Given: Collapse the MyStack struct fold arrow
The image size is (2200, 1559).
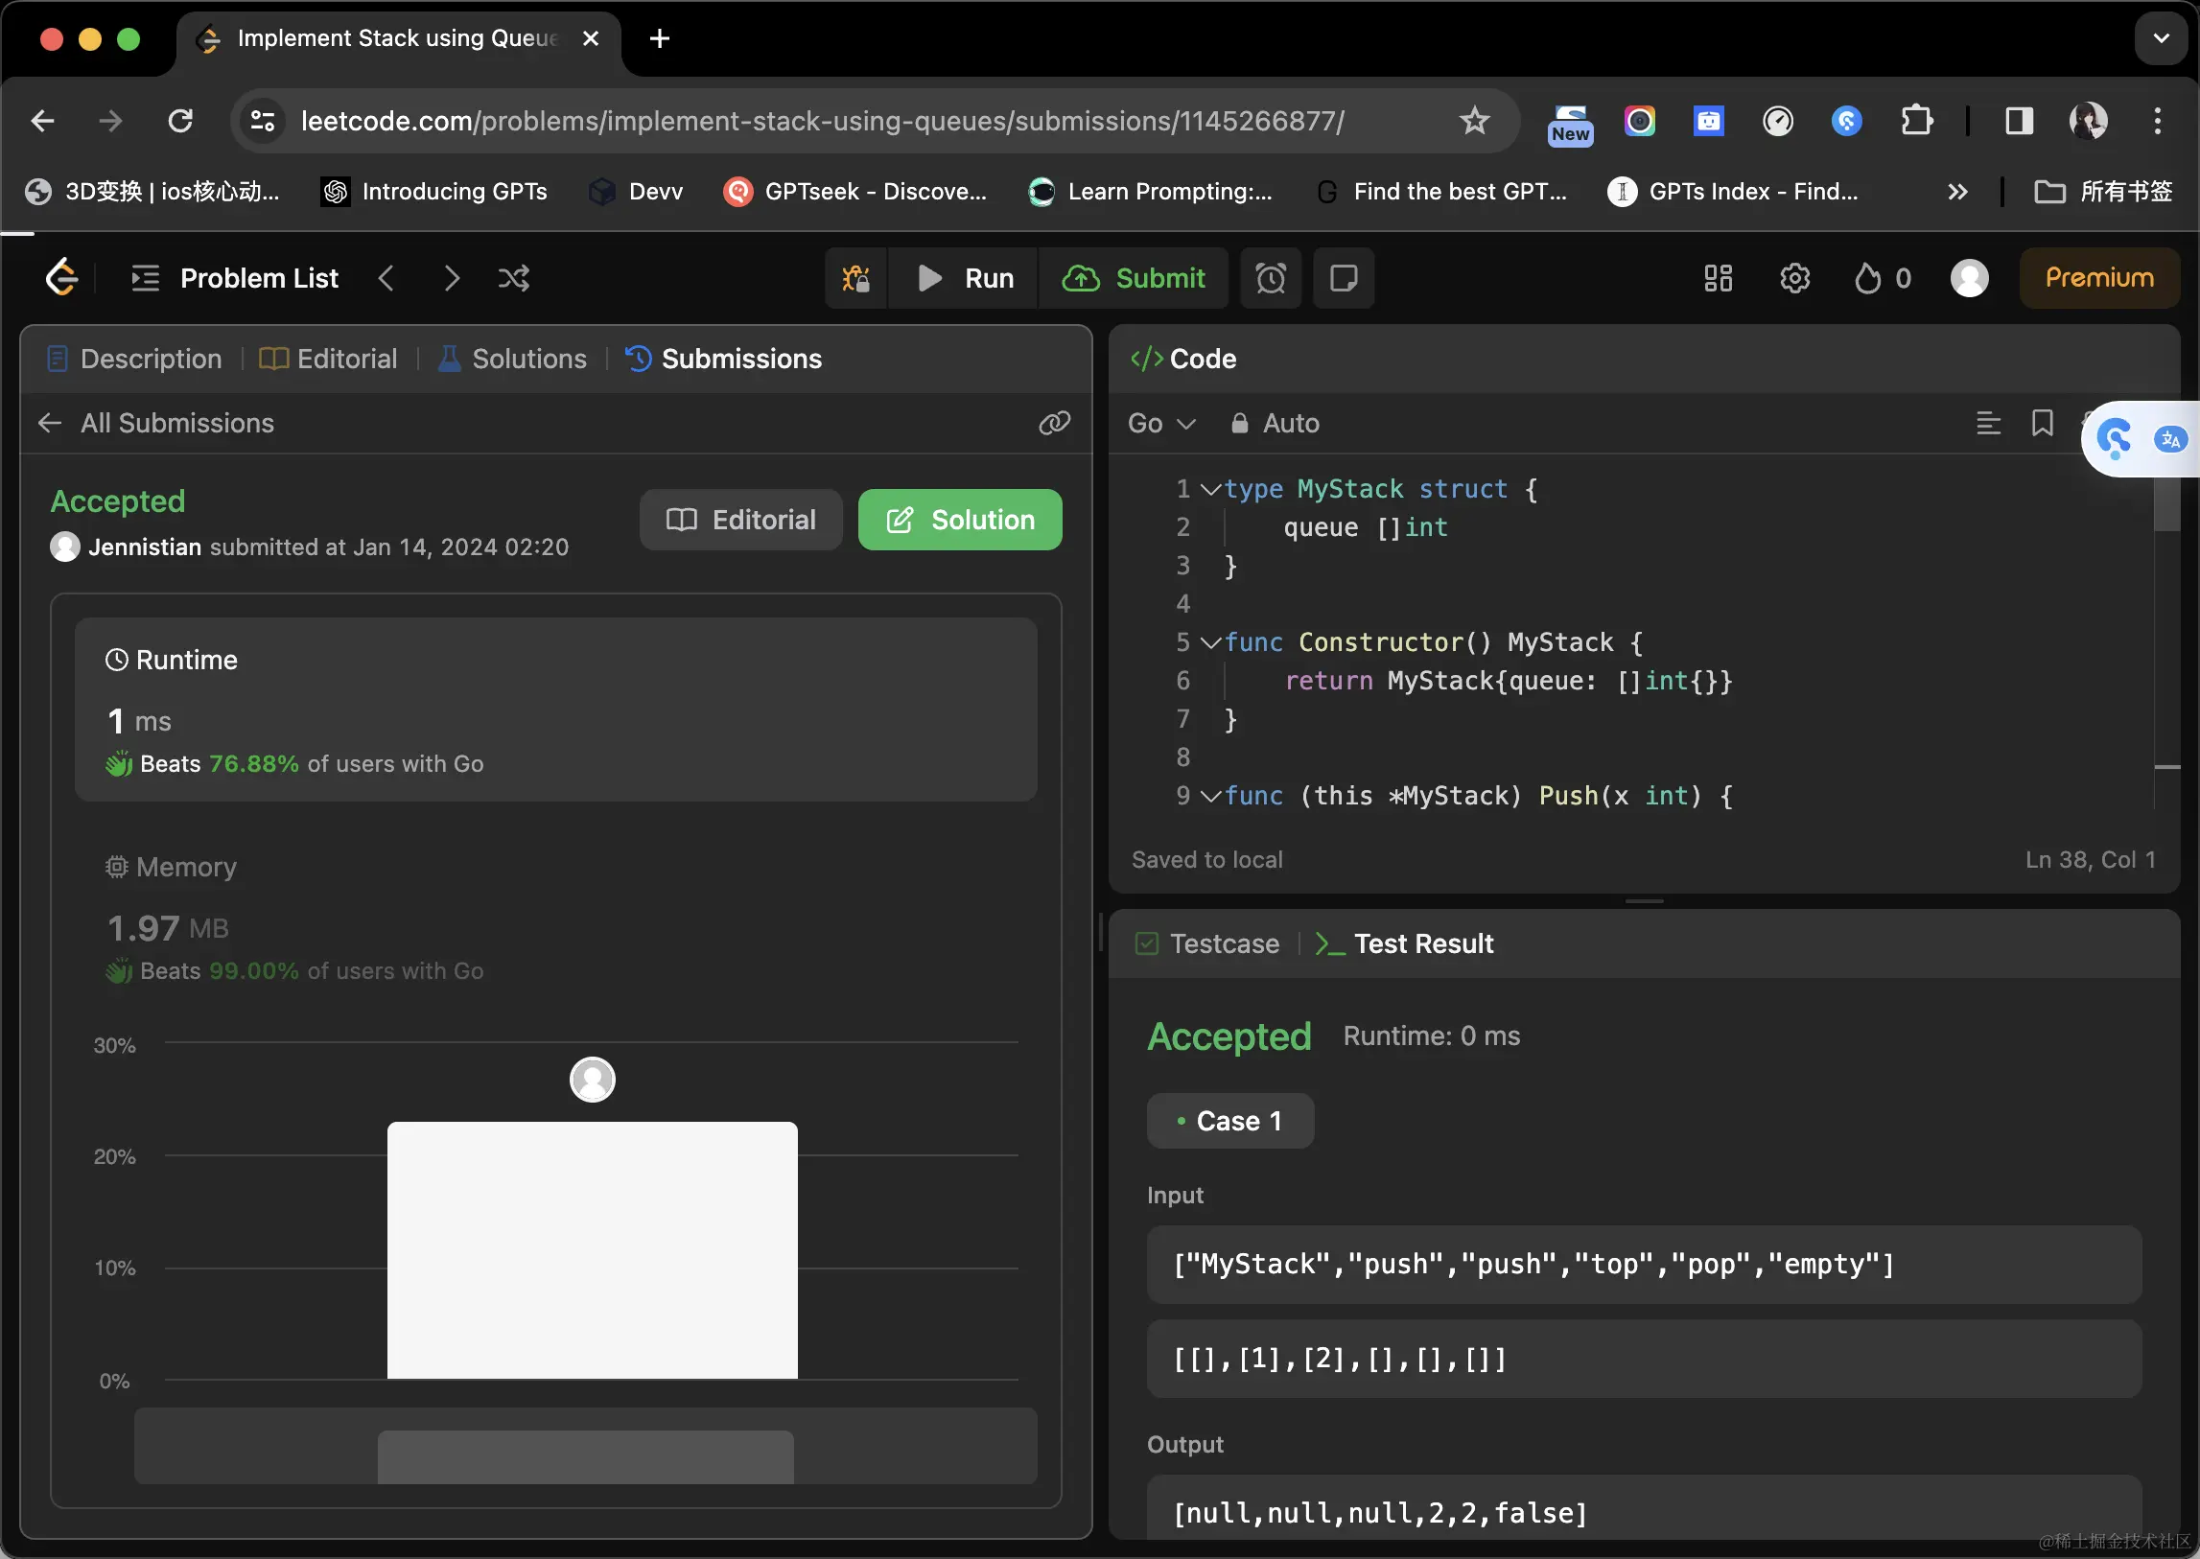Looking at the screenshot, I should point(1210,490).
